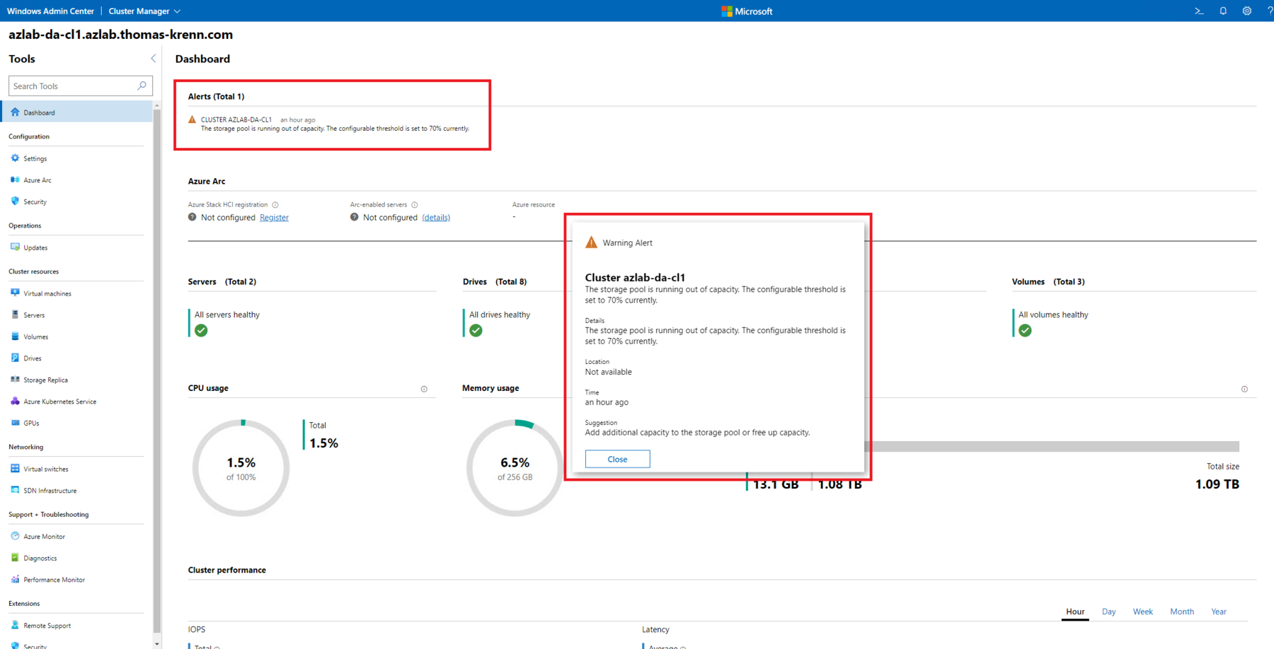
Task: Click Arc-enabled servers info icon
Action: [x=415, y=205]
